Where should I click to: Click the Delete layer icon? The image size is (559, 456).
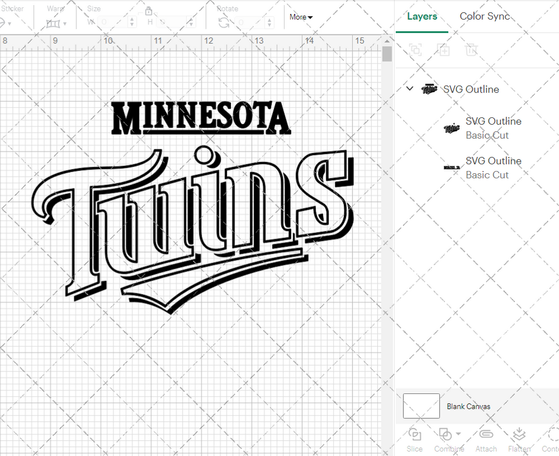(x=471, y=50)
